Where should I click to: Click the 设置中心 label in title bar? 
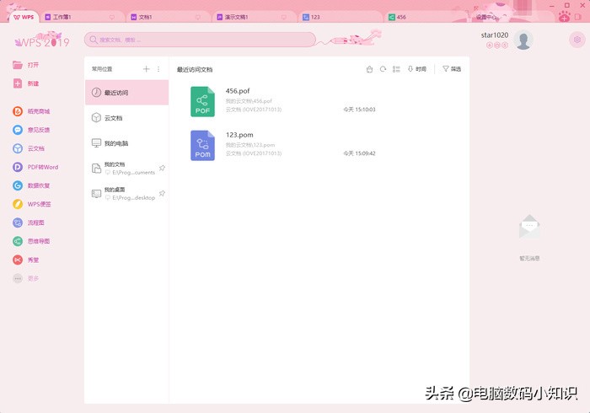(486, 17)
